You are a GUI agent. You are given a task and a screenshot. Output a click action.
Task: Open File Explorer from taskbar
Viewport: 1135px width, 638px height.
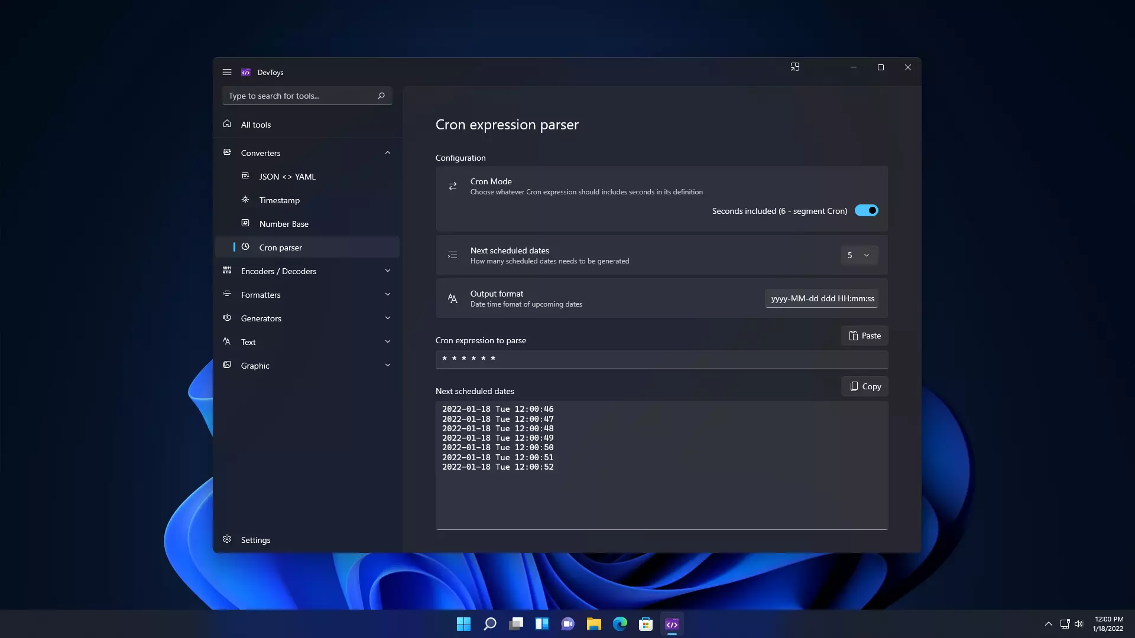point(594,624)
